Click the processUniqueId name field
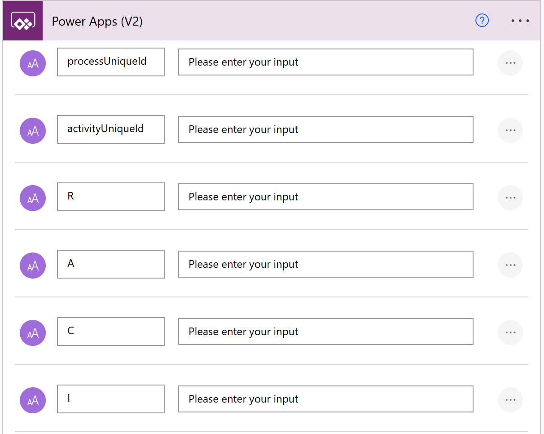The image size is (544, 434). point(110,62)
